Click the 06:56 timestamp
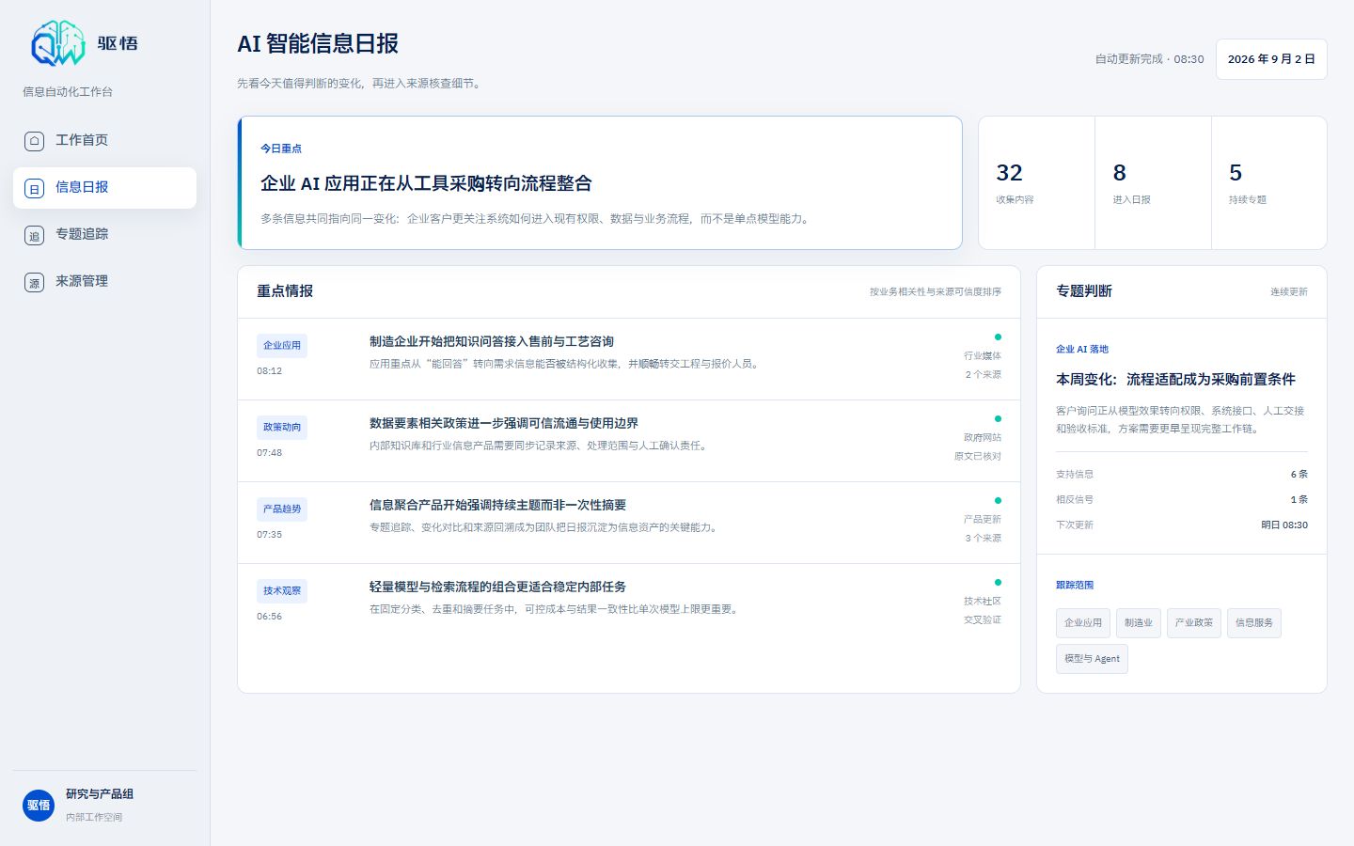This screenshot has height=846, width=1354. [x=270, y=617]
